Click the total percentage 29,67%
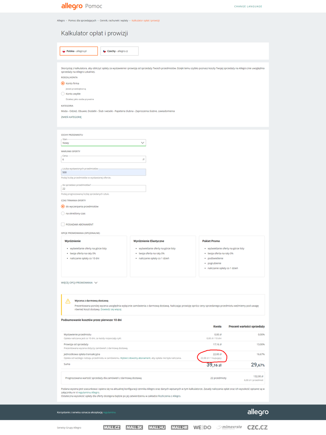The height and width of the screenshot is (435, 326). coord(258,365)
